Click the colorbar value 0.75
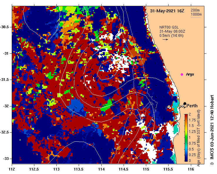This screenshot has width=217, height=174. 192,143
